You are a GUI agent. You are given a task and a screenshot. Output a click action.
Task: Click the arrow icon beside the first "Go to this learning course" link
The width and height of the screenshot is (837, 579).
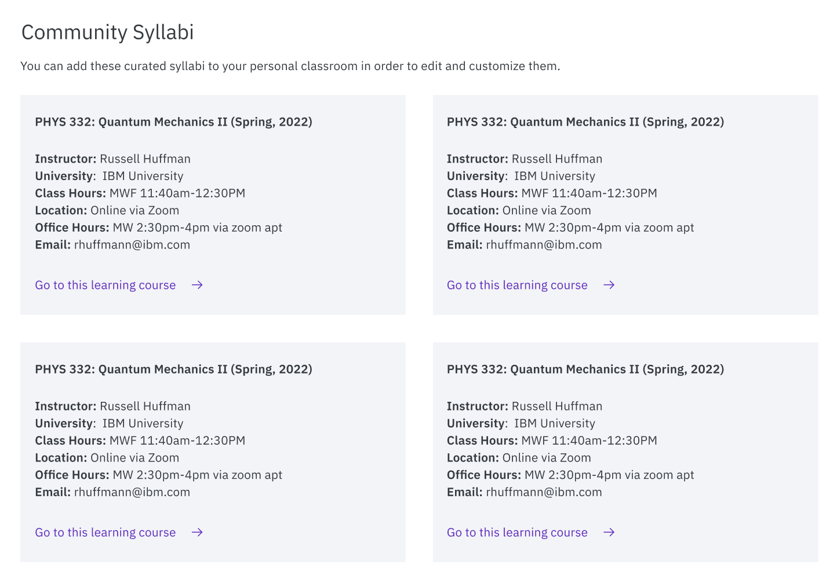(x=198, y=285)
